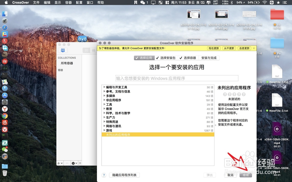Open Safari compass icon in Dock
The width and height of the screenshot is (292, 182).
(5, 27)
